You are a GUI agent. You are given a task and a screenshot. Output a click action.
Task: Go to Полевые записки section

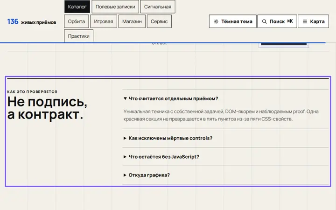tap(115, 7)
